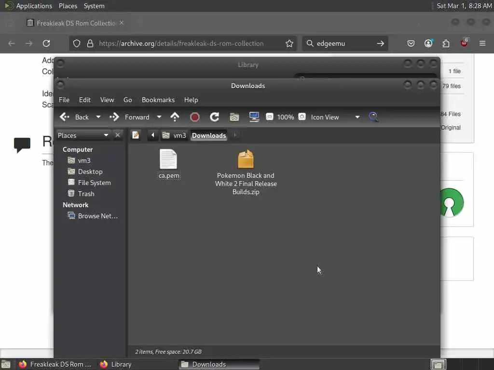Go to the vm3 path button
This screenshot has height=370, width=494.
pyautogui.click(x=174, y=135)
